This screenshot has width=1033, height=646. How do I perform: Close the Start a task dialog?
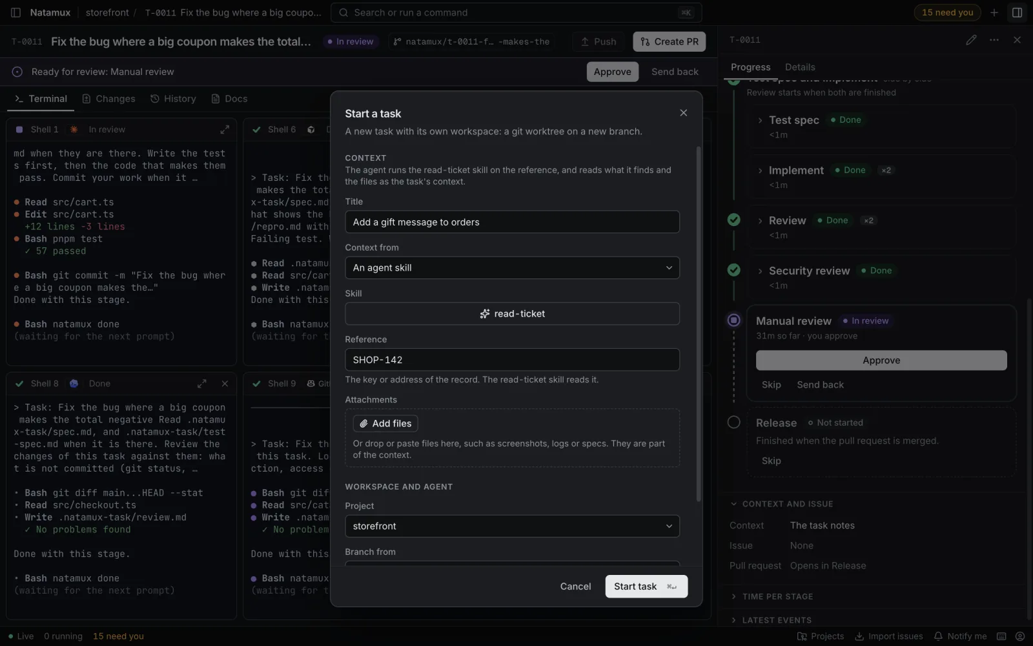(683, 113)
